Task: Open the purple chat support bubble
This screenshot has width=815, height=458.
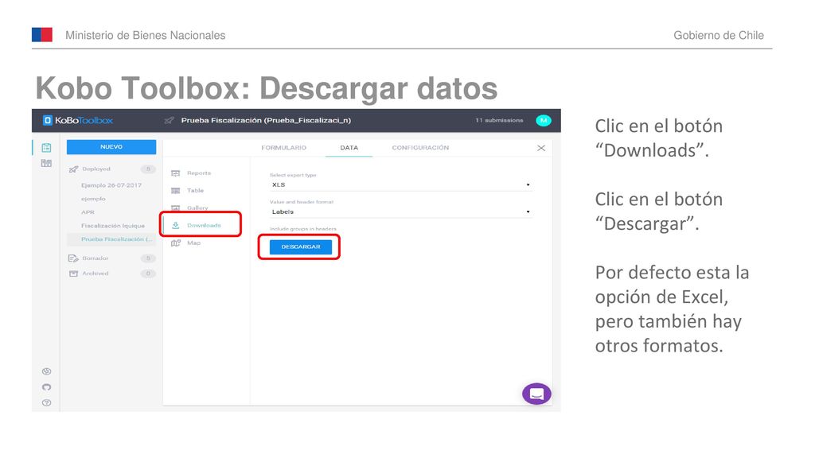Action: (x=537, y=394)
